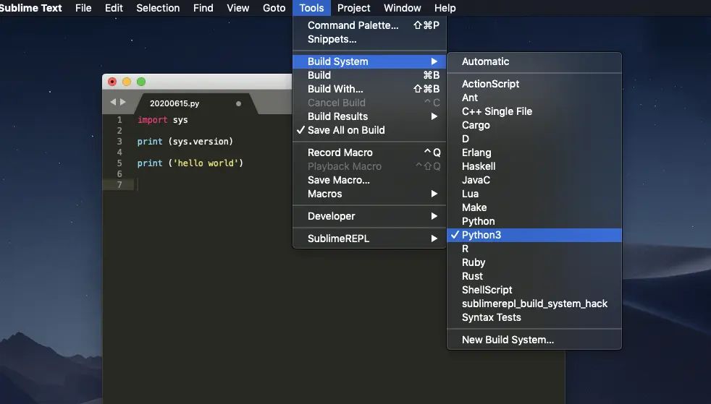Open the Selection menu

158,8
